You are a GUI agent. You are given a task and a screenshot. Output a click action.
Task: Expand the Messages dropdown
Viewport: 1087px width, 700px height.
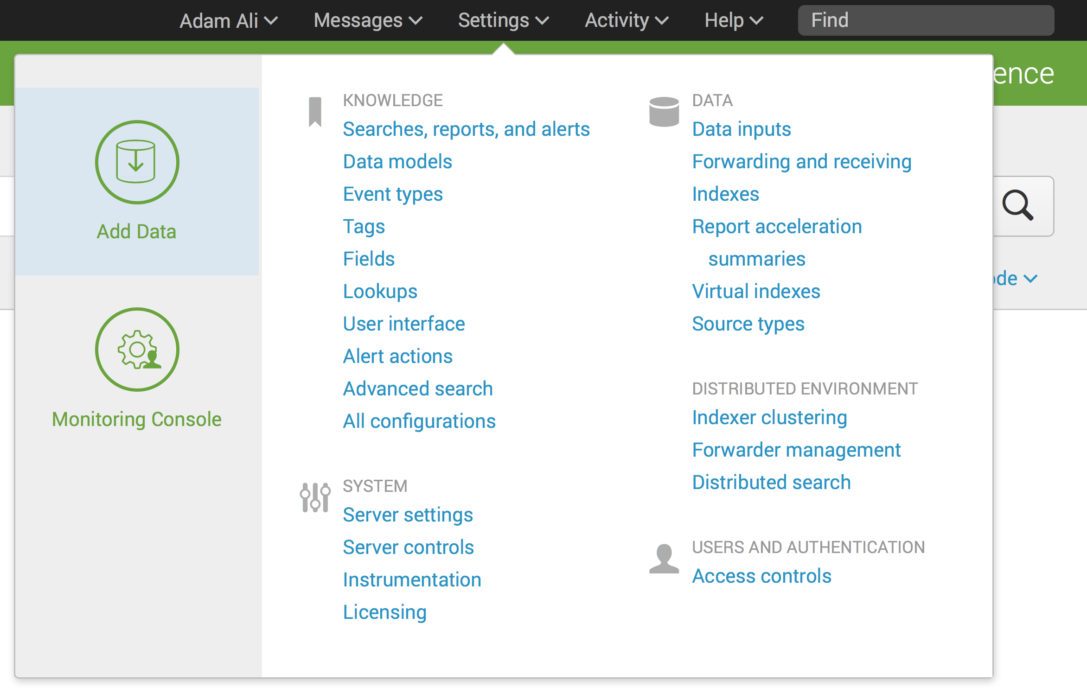368,20
